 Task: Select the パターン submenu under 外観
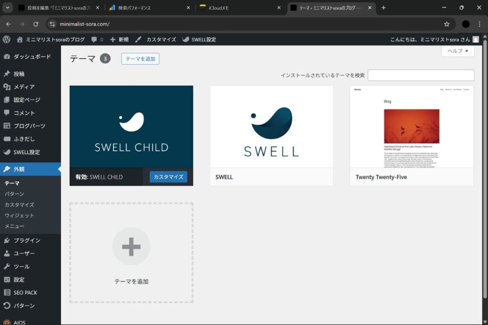(x=14, y=194)
